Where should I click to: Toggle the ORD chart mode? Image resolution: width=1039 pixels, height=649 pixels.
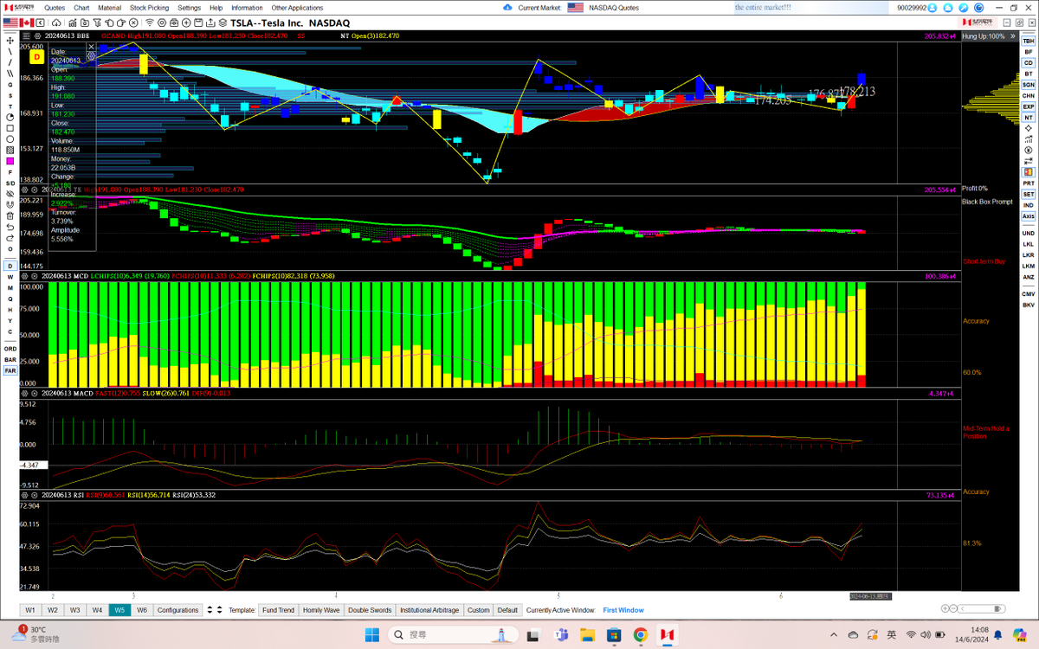coord(10,348)
